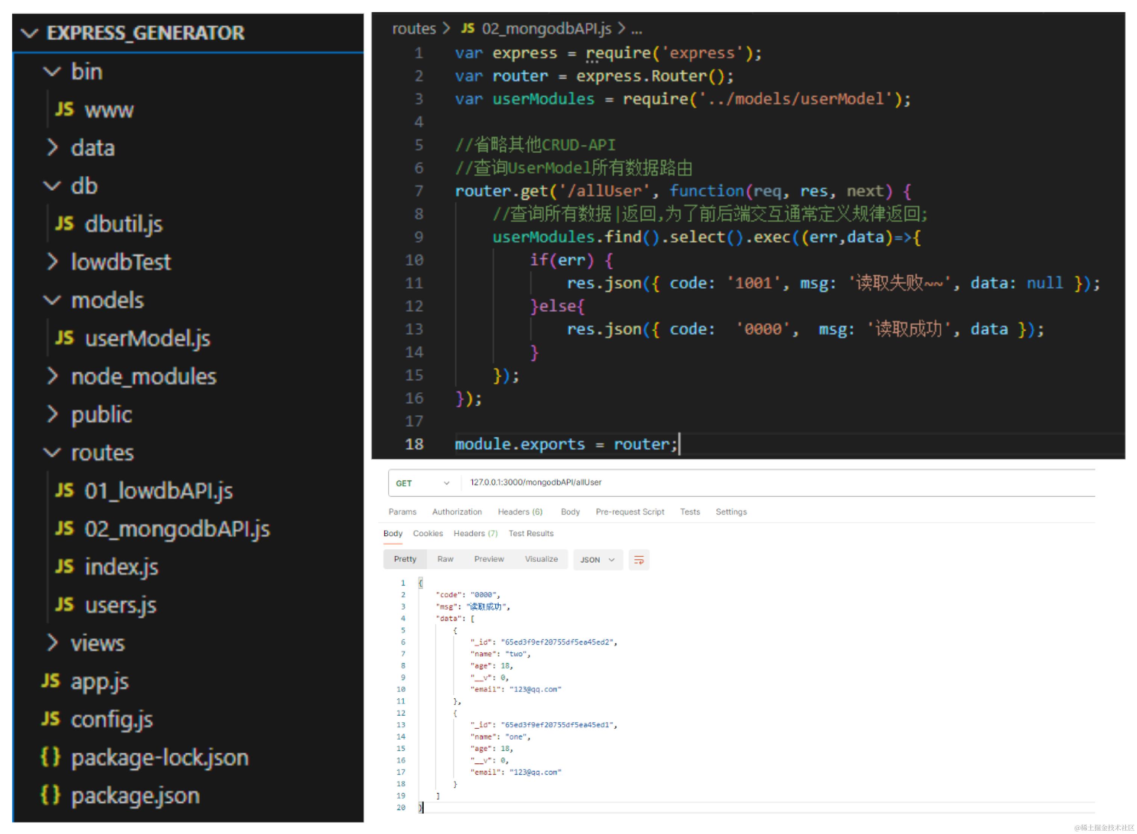Open the userModel.js file in models

pyautogui.click(x=147, y=338)
